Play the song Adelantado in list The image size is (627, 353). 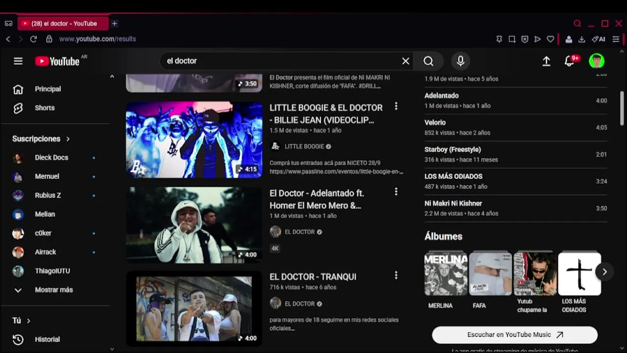click(x=516, y=101)
